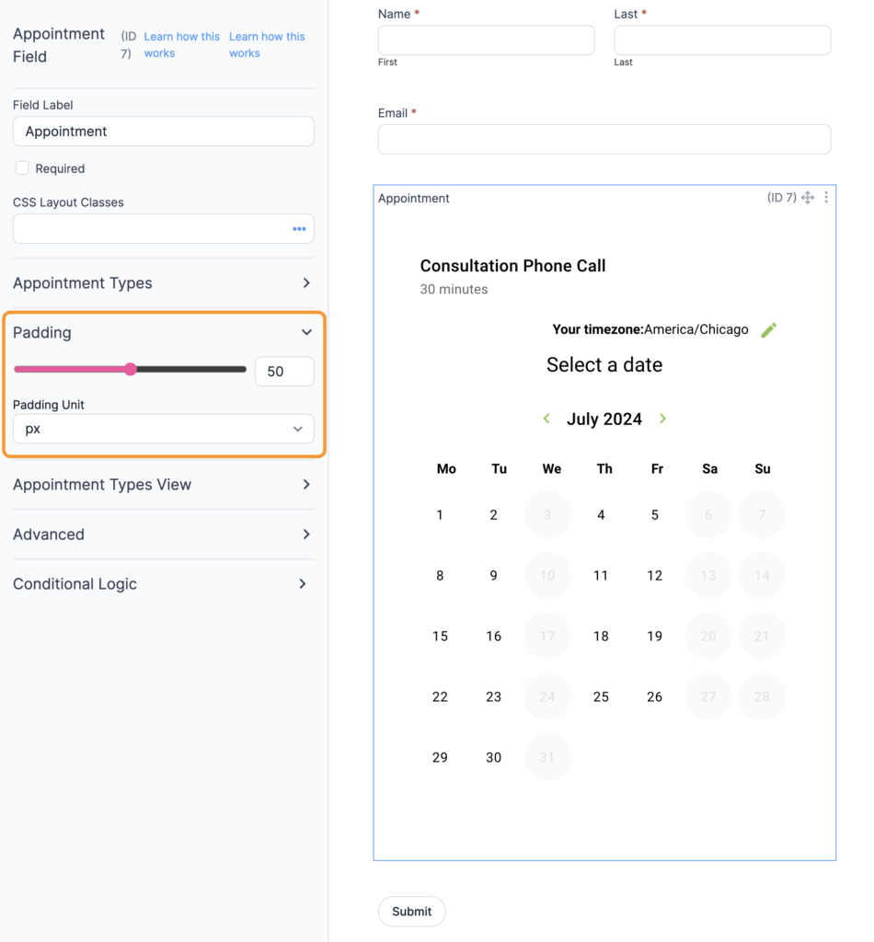Click the Field Label input field
The height and width of the screenshot is (942, 874).
[164, 131]
